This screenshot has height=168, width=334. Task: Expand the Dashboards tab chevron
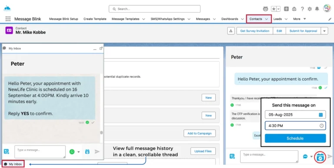tap(242, 19)
